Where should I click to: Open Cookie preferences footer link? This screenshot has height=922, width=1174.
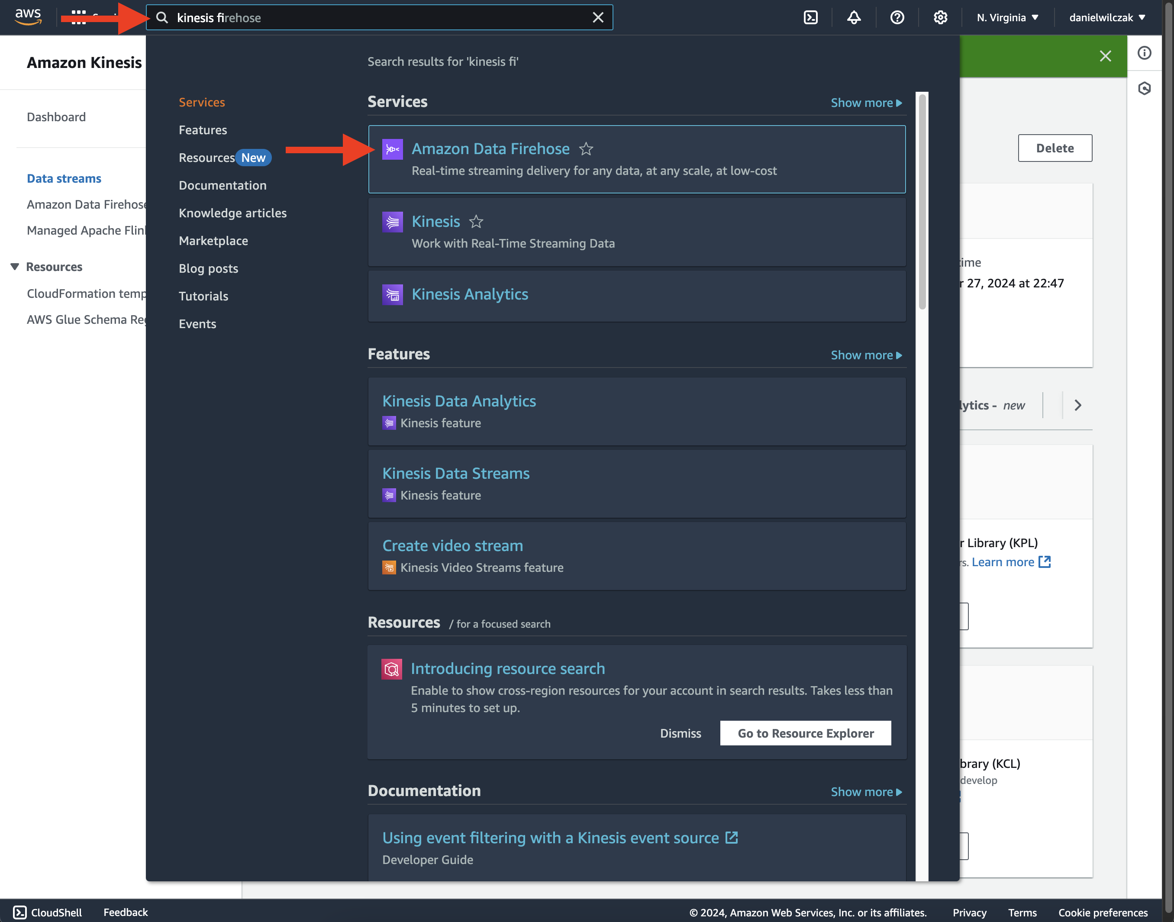[x=1103, y=912]
